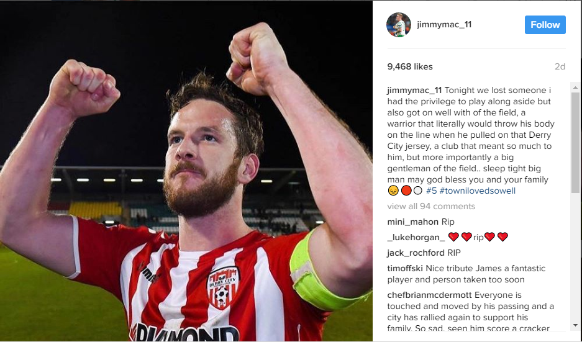Click the comments scrollbar down arrow

[x=575, y=325]
